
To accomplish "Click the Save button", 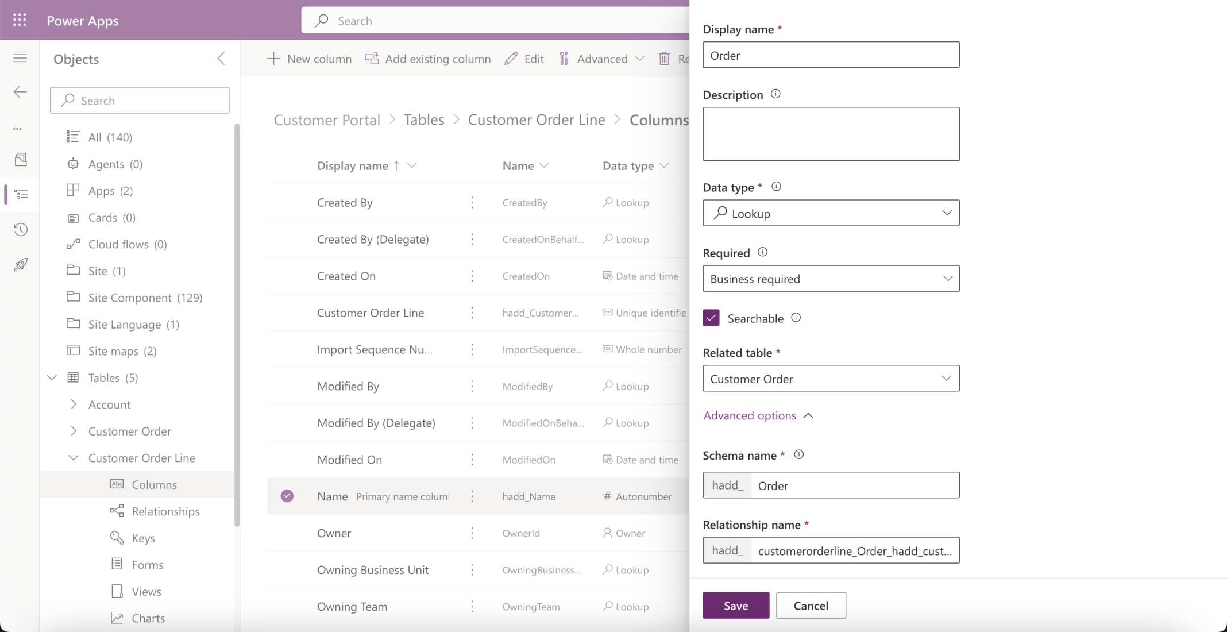I will click(735, 606).
